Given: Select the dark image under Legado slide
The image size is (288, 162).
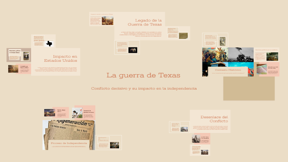Looking at the screenshot, I should click(x=133, y=50).
